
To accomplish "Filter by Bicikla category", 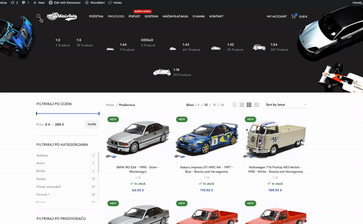I will click(41, 171).
